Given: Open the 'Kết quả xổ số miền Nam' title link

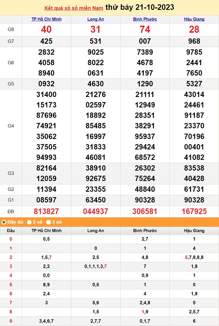Looking at the screenshot, I should pyautogui.click(x=74, y=8).
